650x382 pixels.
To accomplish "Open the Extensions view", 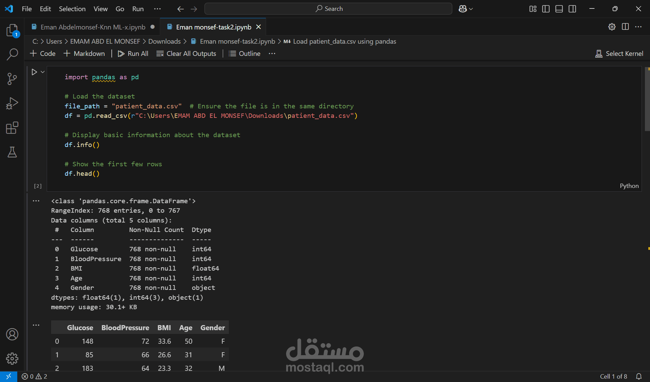I will (12, 128).
